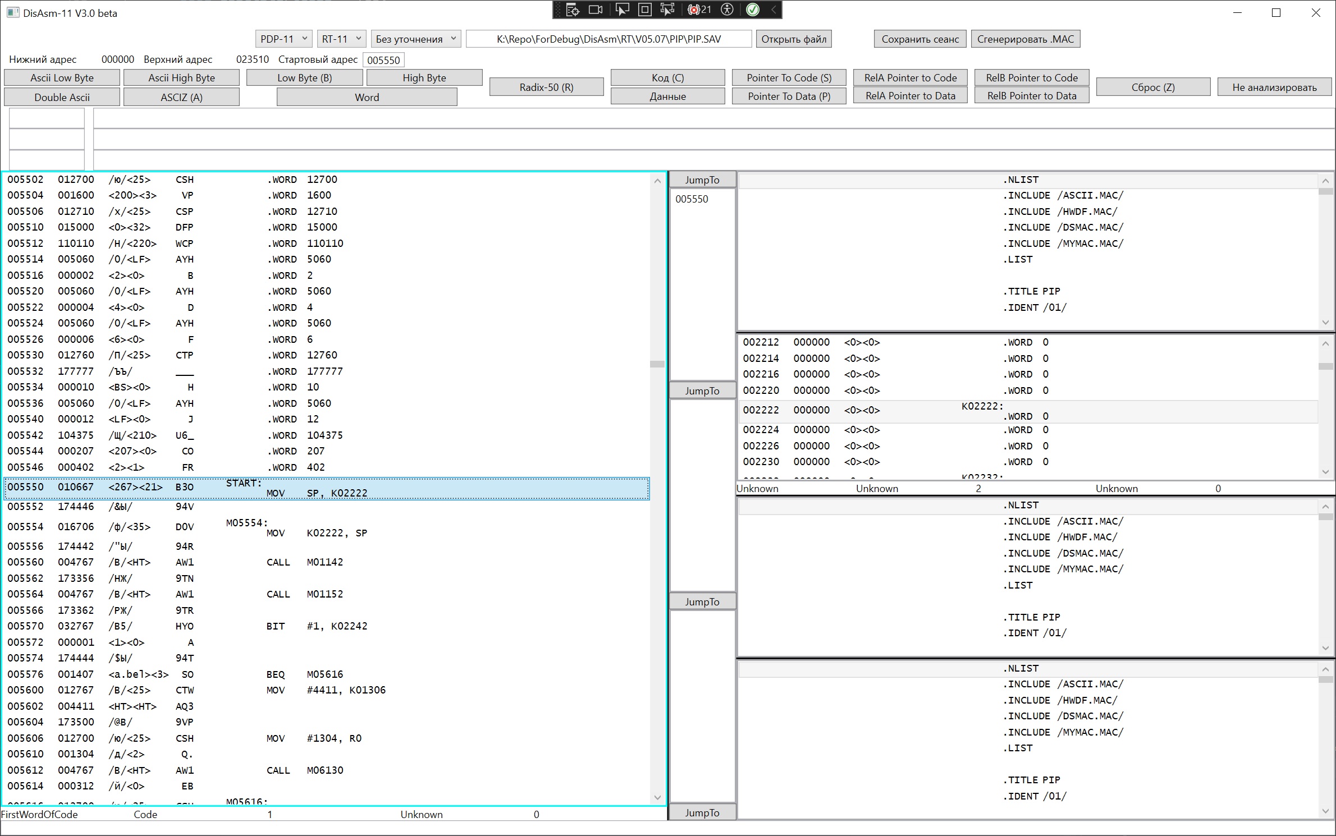Click the drag-handle grip of the debug toolbar
Image resolution: width=1336 pixels, height=836 pixels.
pyautogui.click(x=559, y=10)
